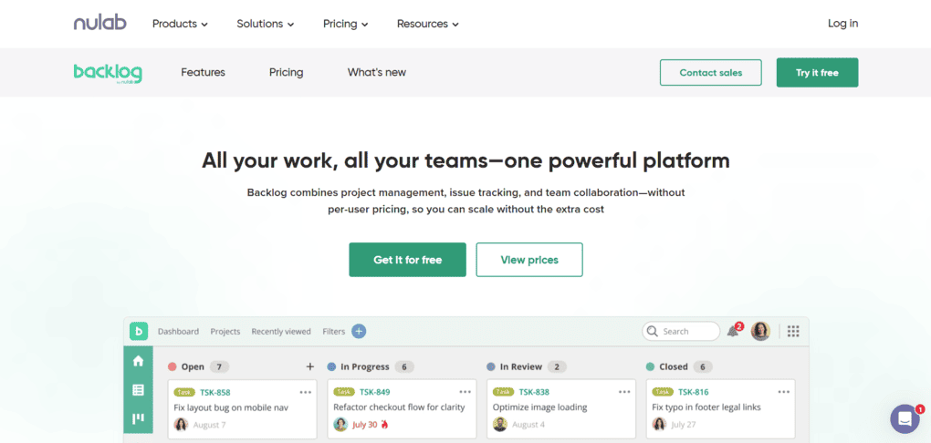The width and height of the screenshot is (931, 443).
Task: Click the Get it for free button
Action: (407, 260)
